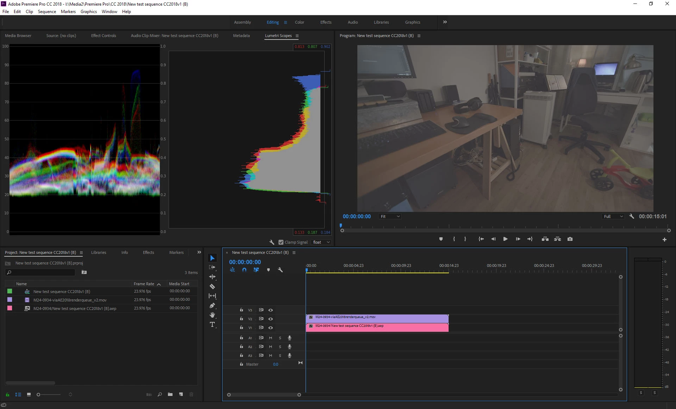The width and height of the screenshot is (676, 409).
Task: Select the Pen tool
Action: [x=212, y=305]
